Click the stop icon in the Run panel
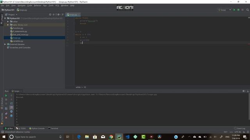 [6, 100]
